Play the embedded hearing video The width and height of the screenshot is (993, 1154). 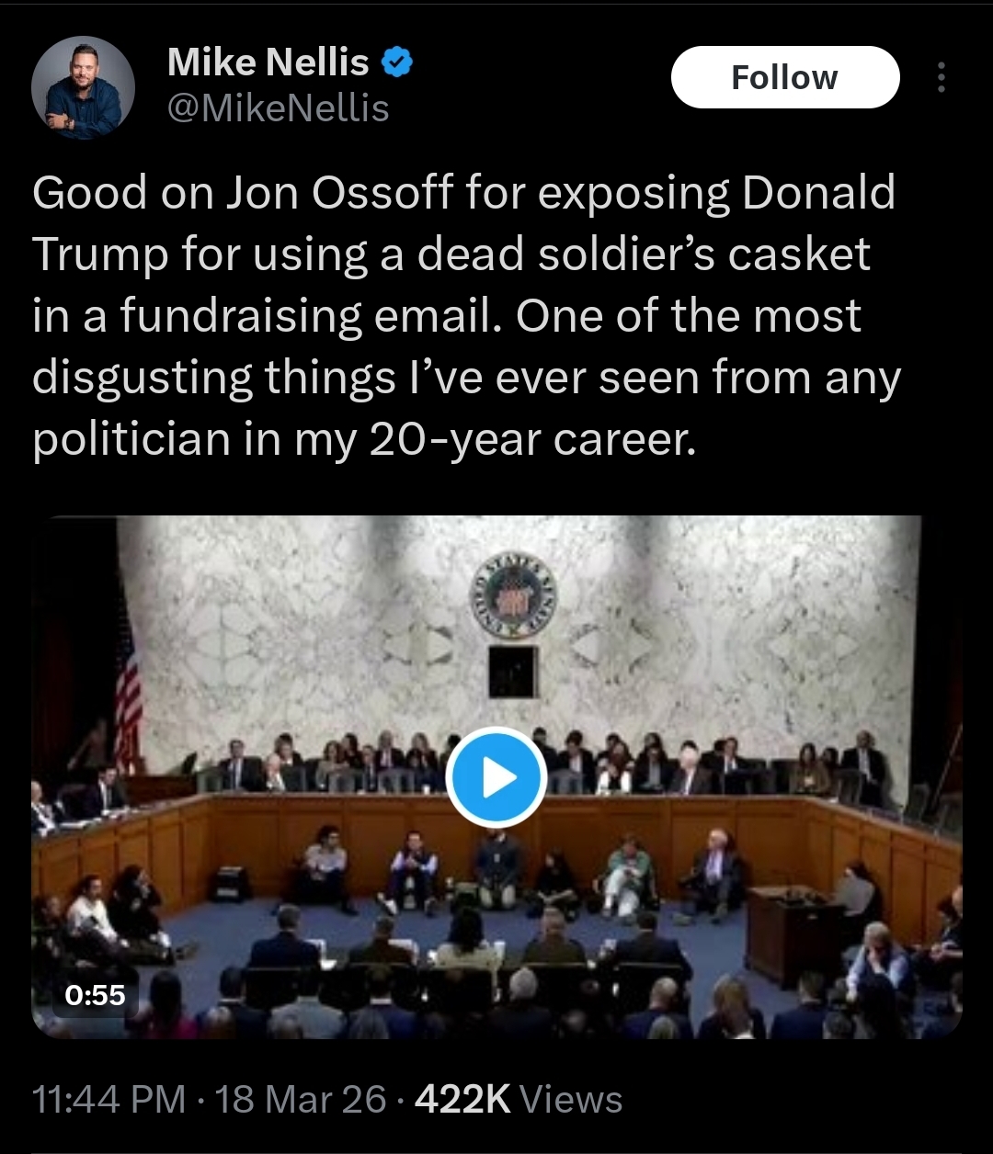[496, 777]
